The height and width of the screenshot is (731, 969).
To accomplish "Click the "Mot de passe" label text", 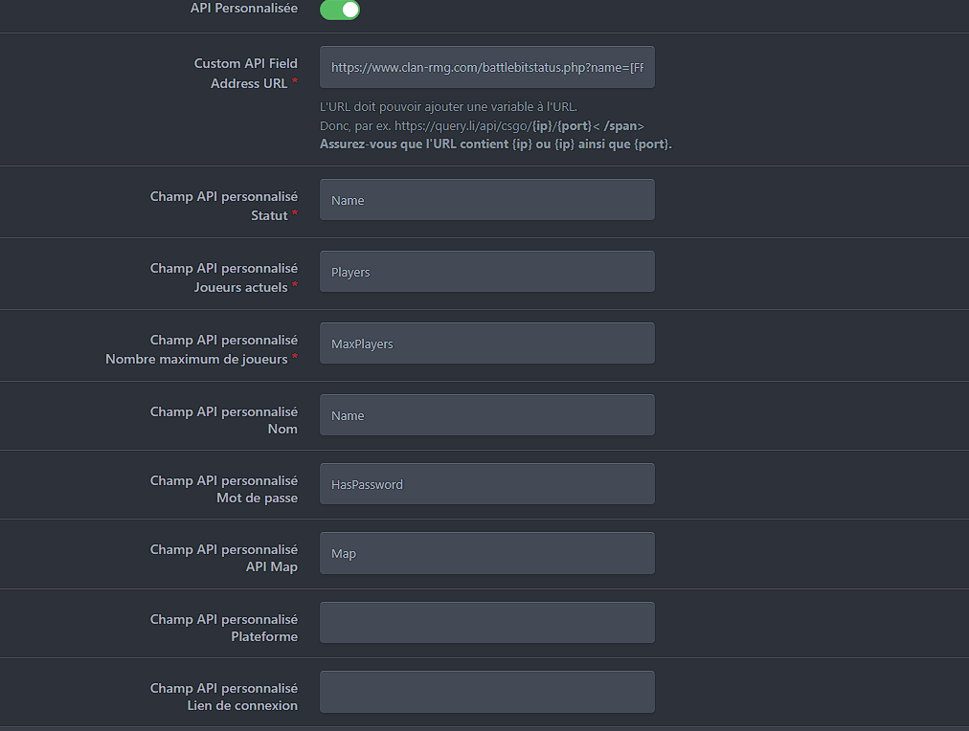I will tap(257, 498).
